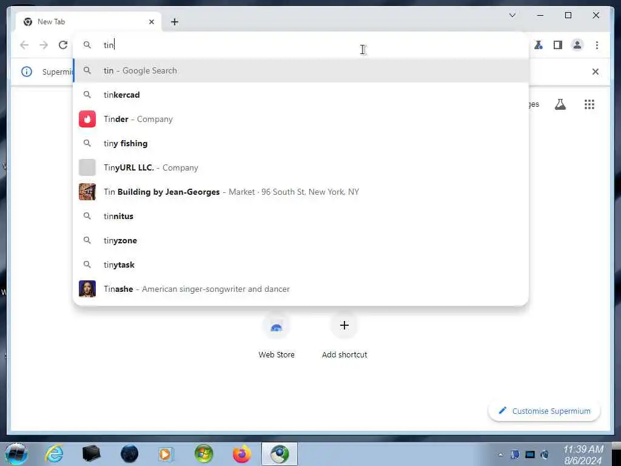Screen dimensions: 621x466
Task: Launch Internet Explorer from taskbar
Action: [54, 454]
